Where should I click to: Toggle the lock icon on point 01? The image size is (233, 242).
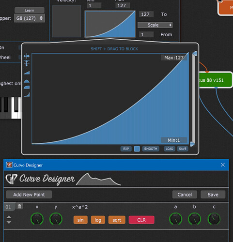tap(19, 206)
